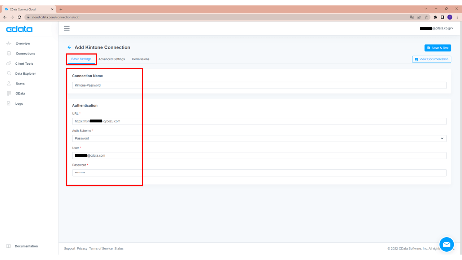Click the browser forward arrow
This screenshot has height=260, width=462.
point(12,17)
